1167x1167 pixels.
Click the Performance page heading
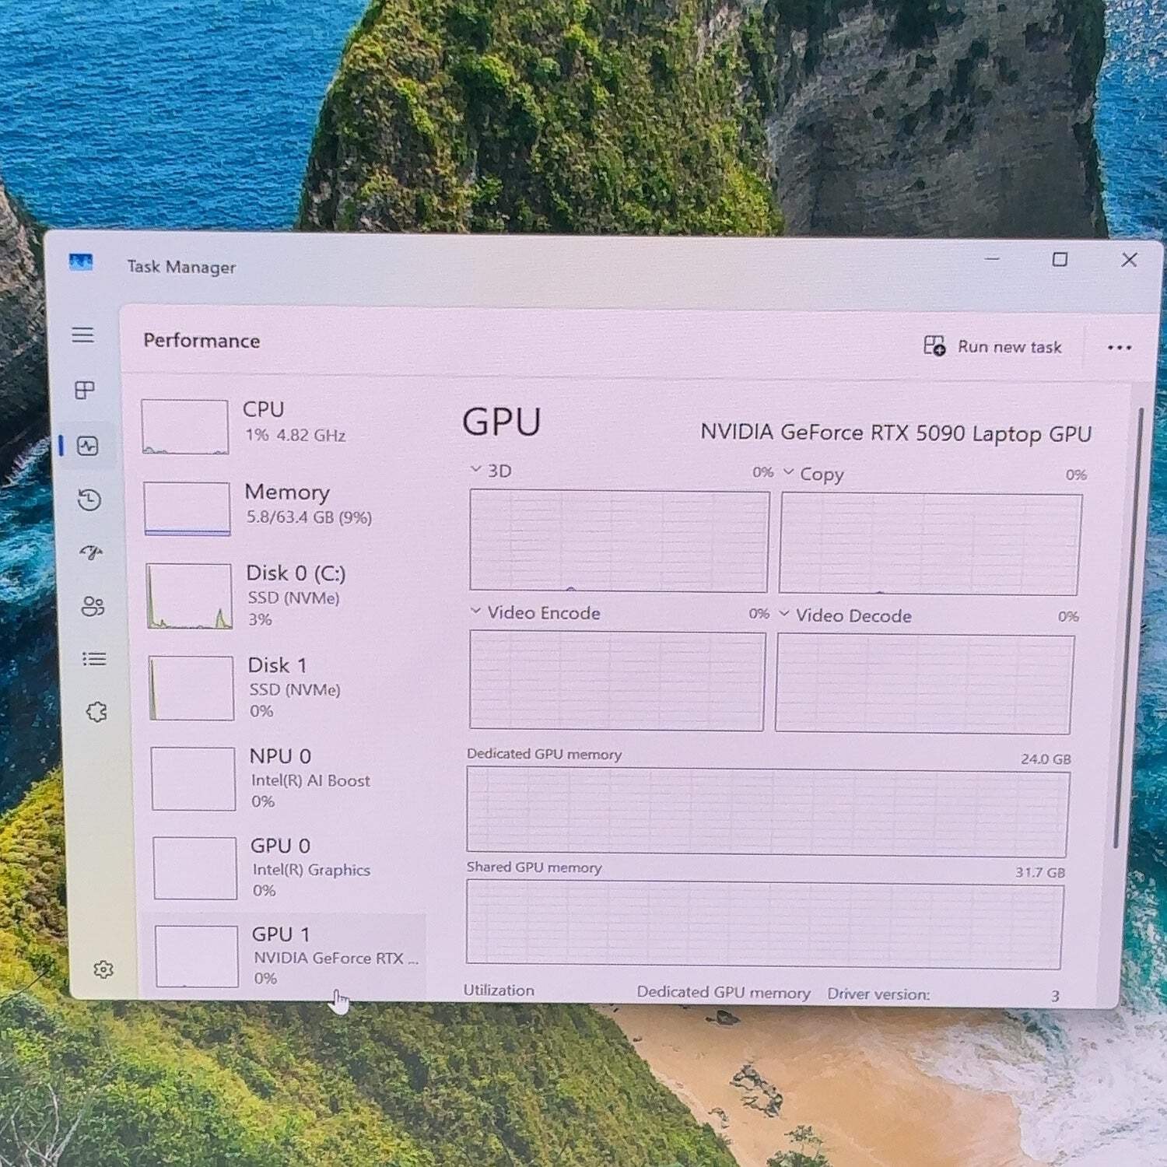(202, 341)
